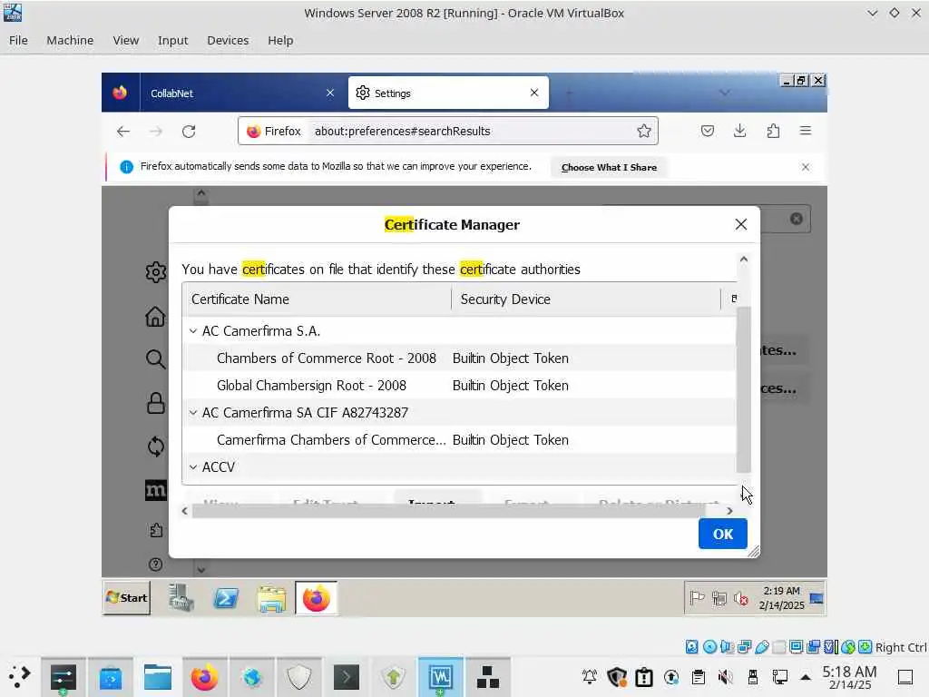Image resolution: width=929 pixels, height=697 pixels.
Task: Open the VirtualBox Devices menu
Action: [228, 40]
